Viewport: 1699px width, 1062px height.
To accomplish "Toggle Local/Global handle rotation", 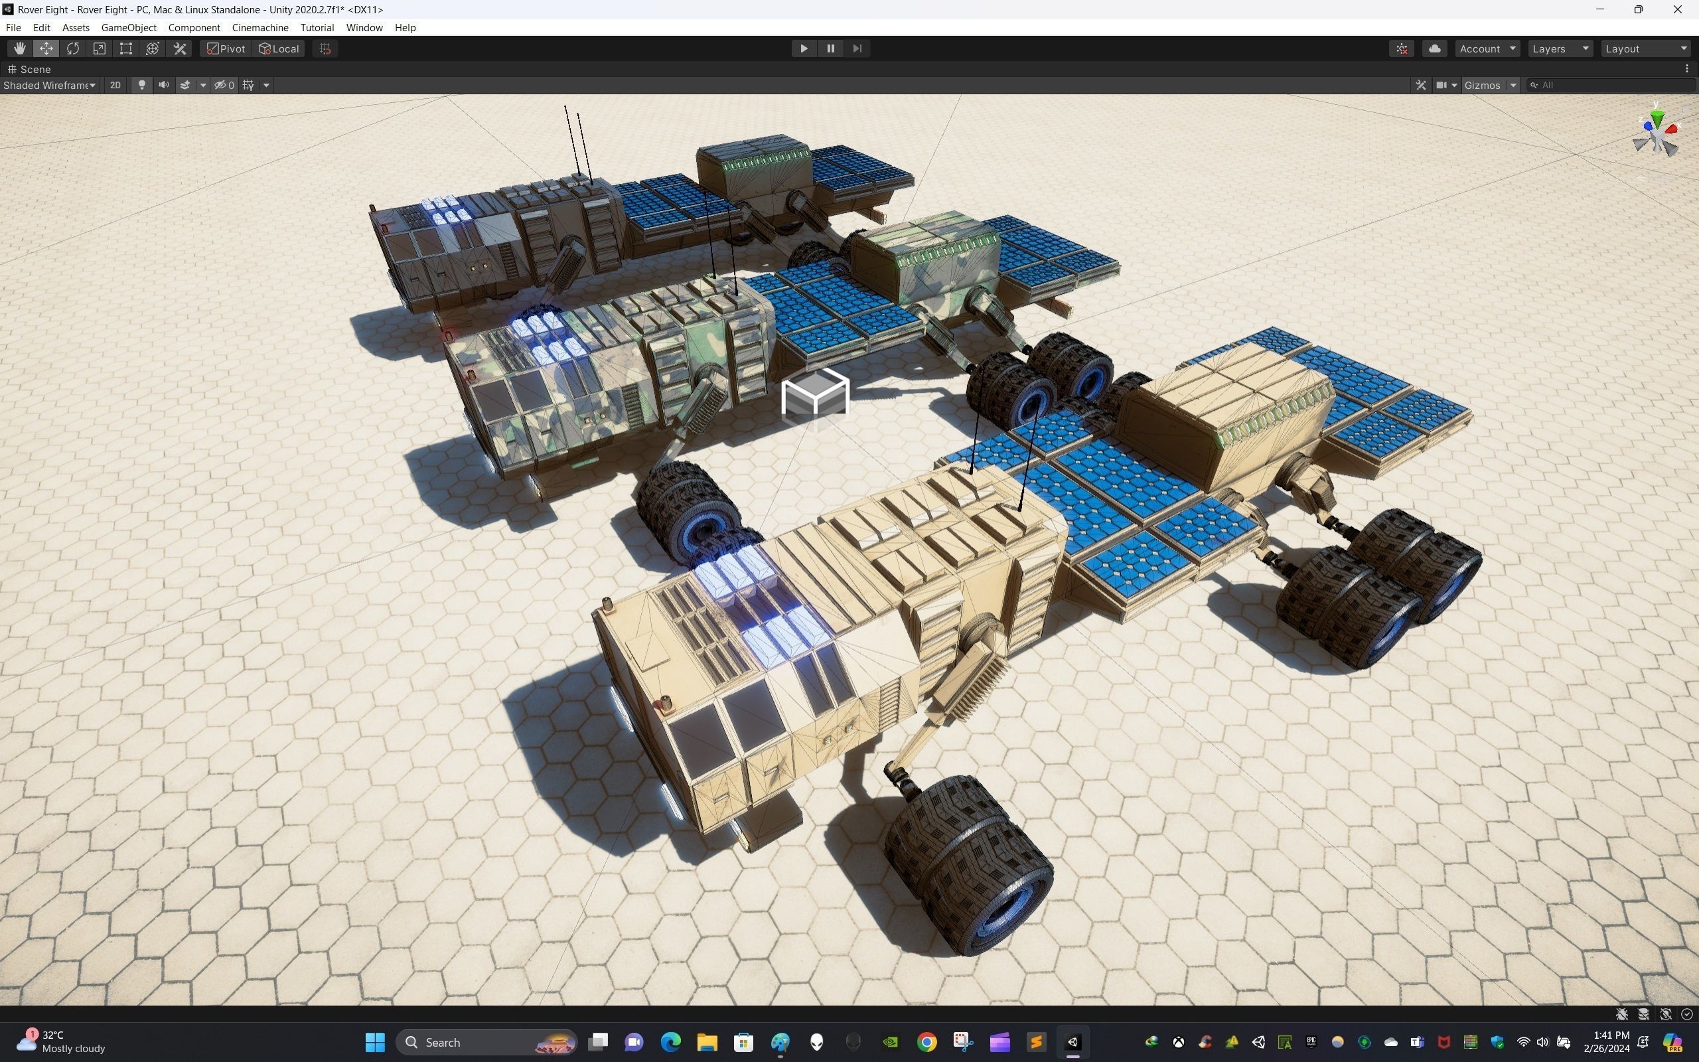I will (279, 48).
